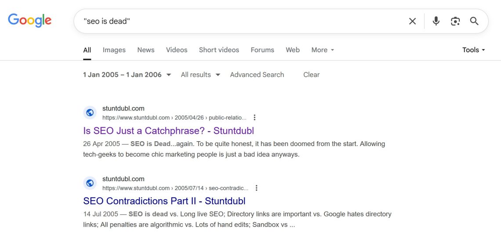Open Advanced Search link
501x243 pixels.
point(257,75)
